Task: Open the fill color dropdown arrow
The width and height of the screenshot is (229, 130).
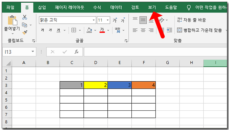Action: pos(95,30)
